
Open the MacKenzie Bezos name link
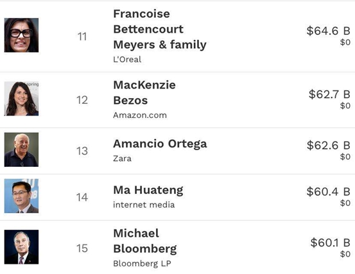[x=144, y=92]
